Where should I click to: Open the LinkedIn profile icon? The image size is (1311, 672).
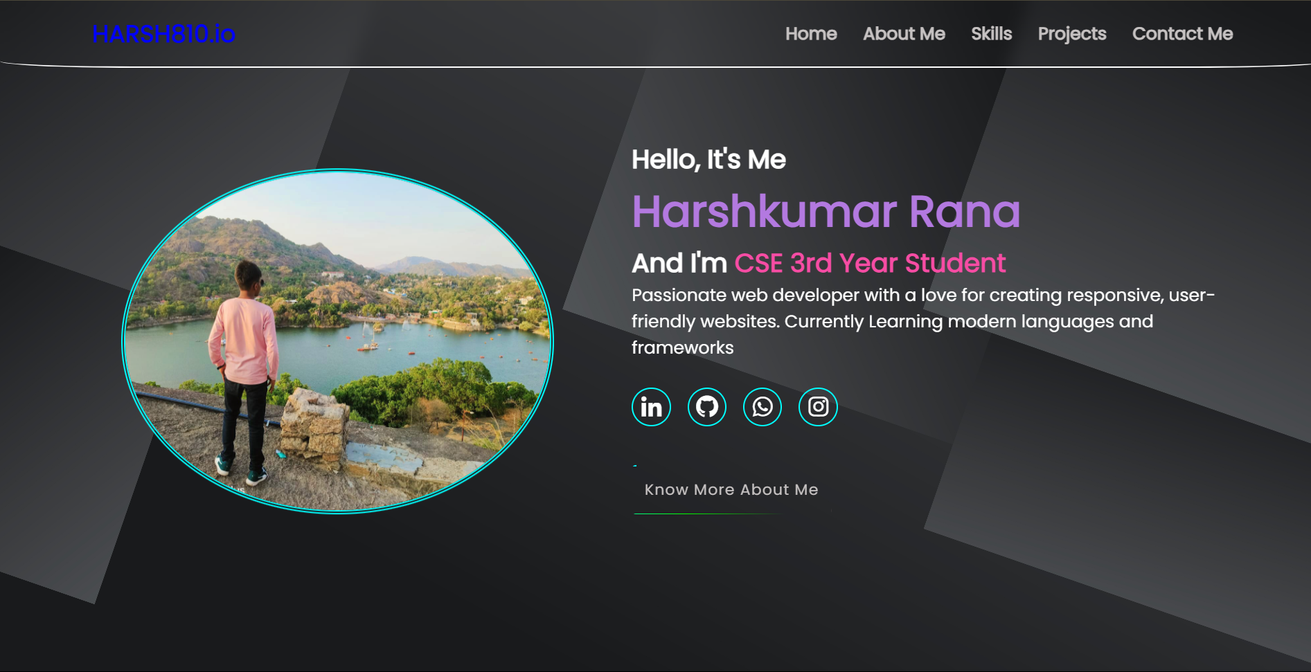coord(651,407)
